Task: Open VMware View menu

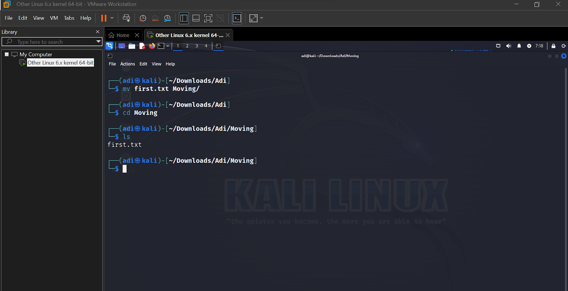Action: [x=39, y=18]
